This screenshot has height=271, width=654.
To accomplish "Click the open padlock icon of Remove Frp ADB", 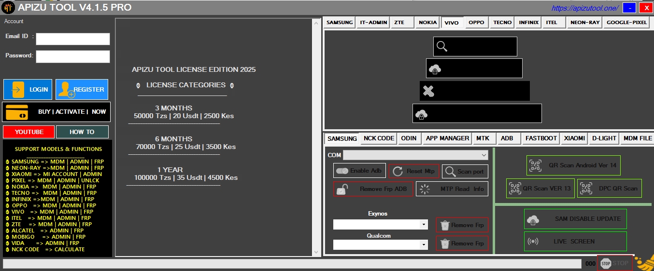I will (342, 189).
